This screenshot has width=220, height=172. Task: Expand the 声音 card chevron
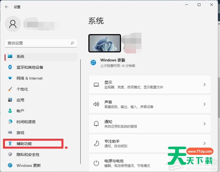204,104
